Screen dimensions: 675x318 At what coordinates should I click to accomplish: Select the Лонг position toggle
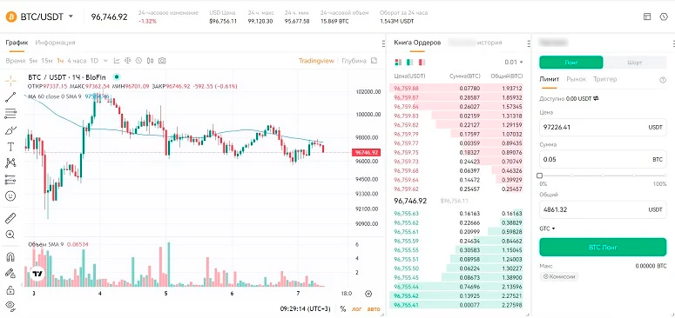point(571,63)
